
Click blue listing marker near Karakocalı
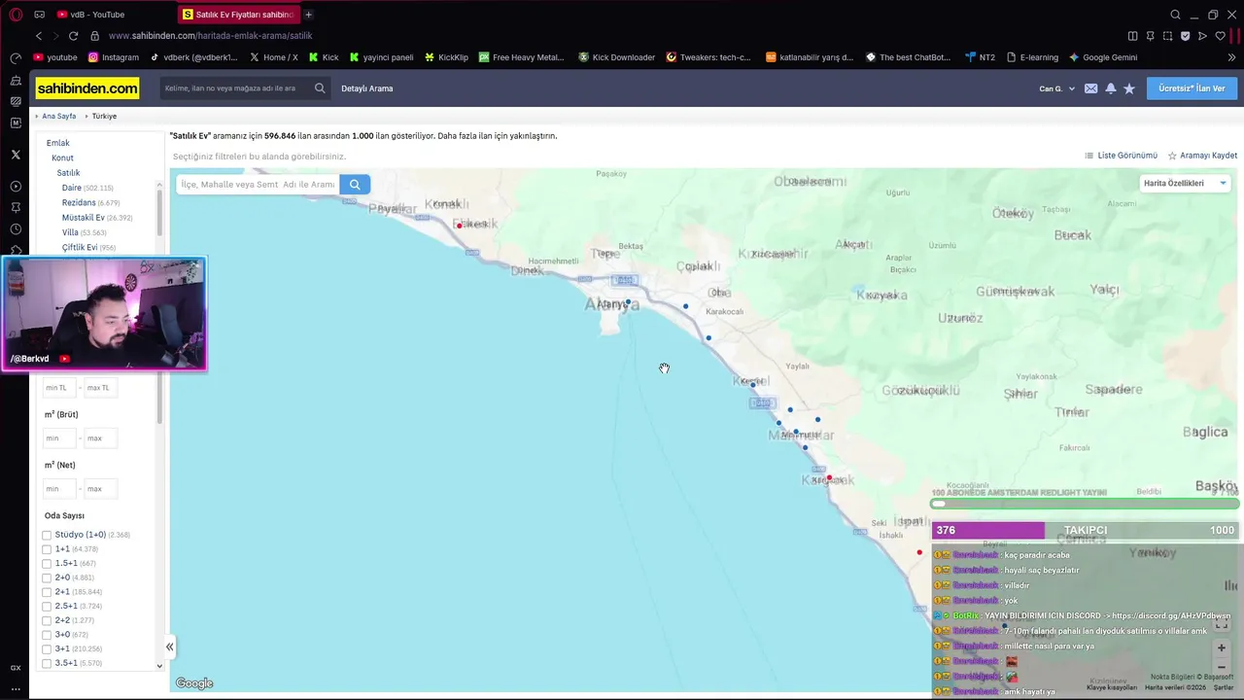click(708, 337)
